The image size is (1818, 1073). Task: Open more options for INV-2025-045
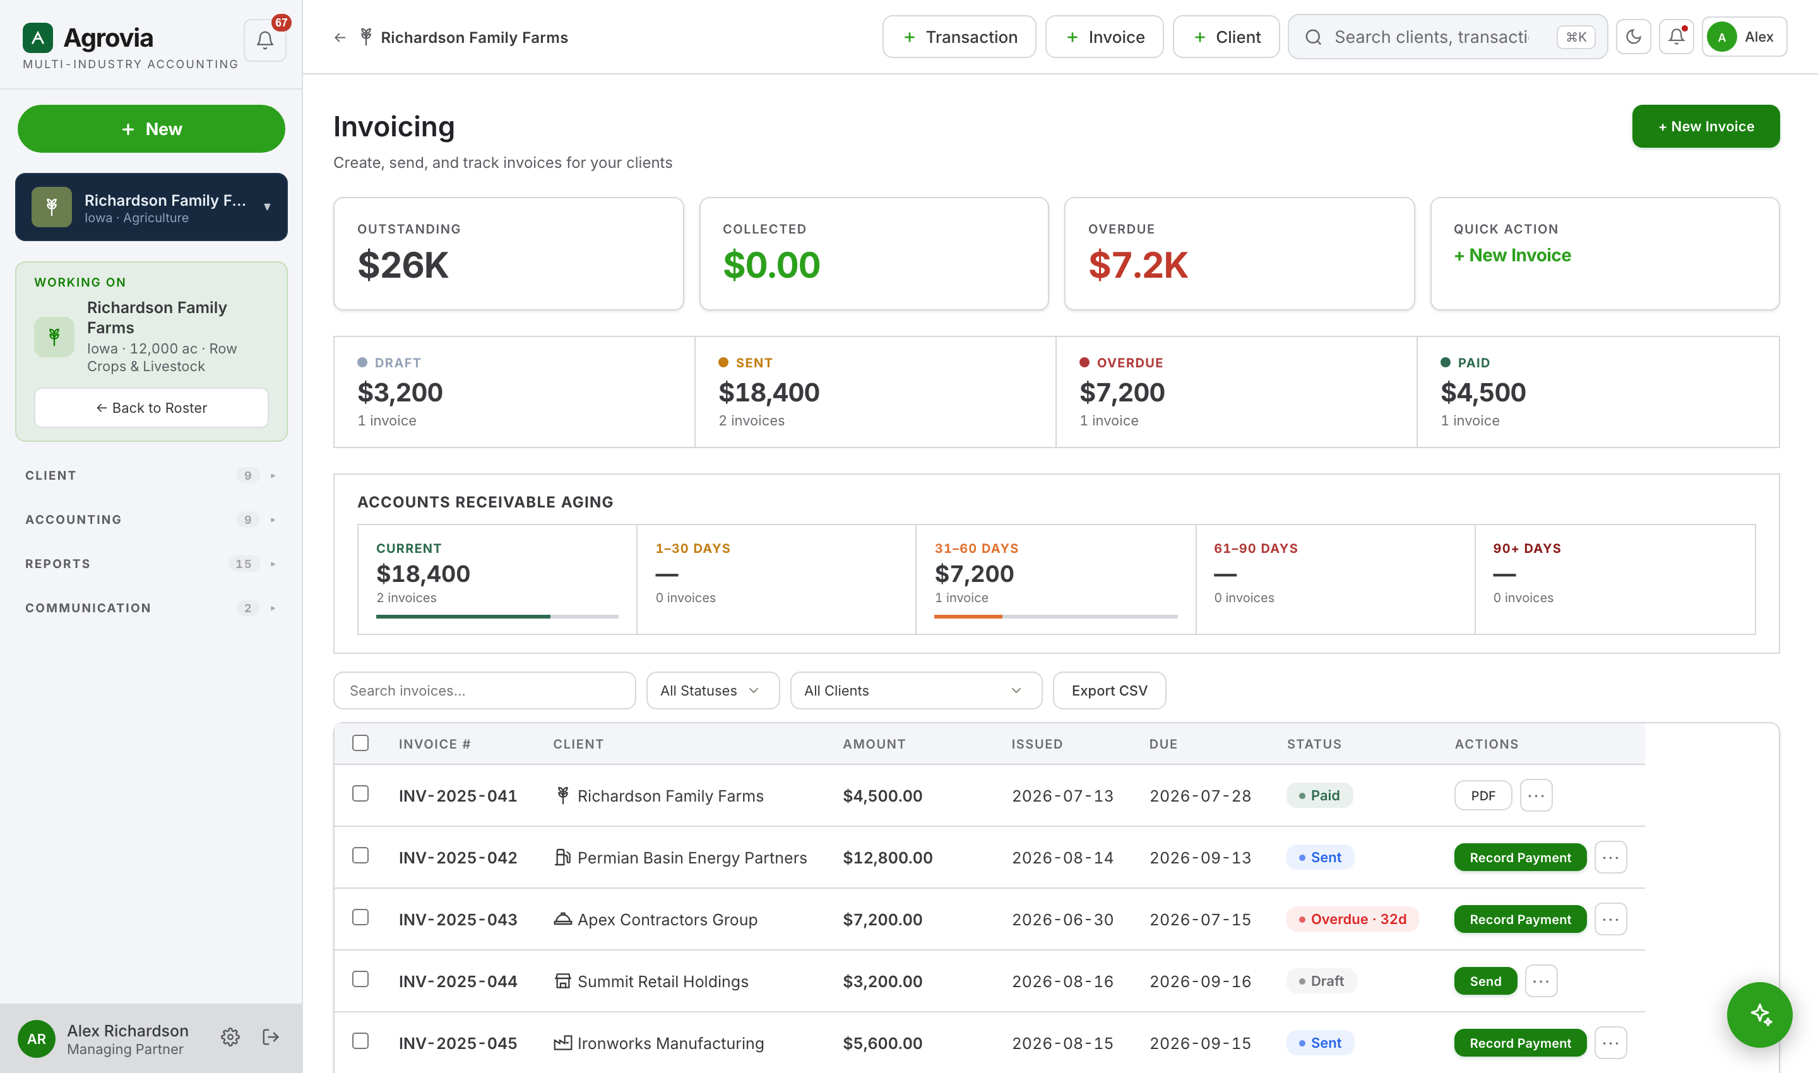pyautogui.click(x=1610, y=1043)
